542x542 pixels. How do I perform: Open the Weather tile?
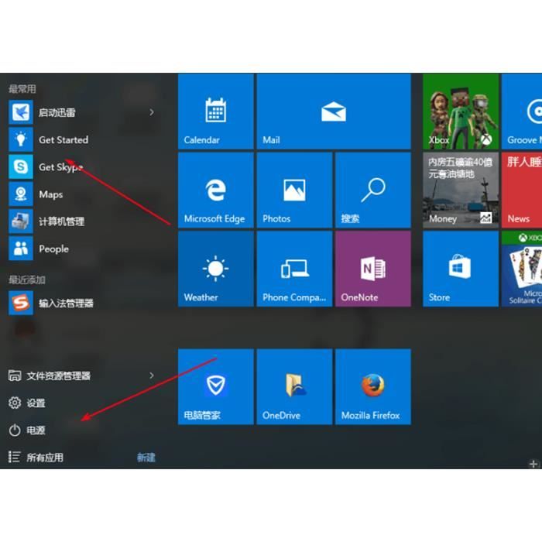click(215, 269)
